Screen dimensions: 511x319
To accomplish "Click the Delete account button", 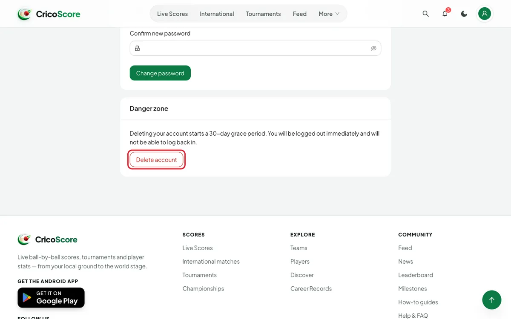I will (x=156, y=159).
